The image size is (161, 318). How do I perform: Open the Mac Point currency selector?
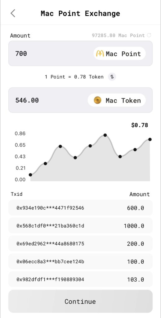[119, 53]
